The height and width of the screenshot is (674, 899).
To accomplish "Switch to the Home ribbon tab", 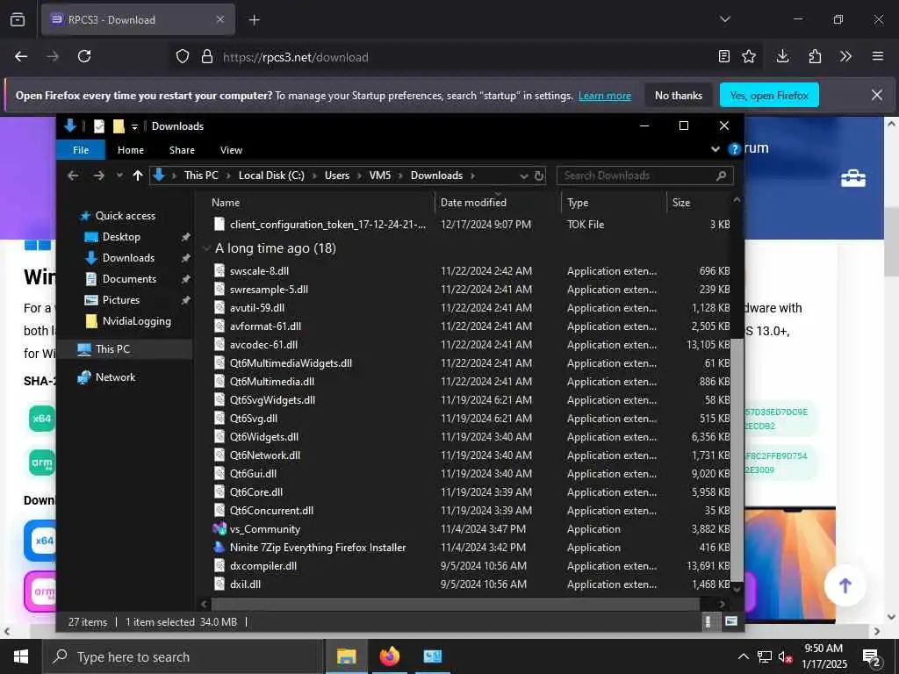I will click(131, 149).
